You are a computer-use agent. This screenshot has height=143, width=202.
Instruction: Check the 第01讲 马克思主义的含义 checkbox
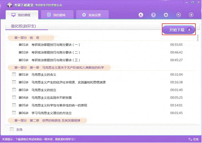click(14, 74)
